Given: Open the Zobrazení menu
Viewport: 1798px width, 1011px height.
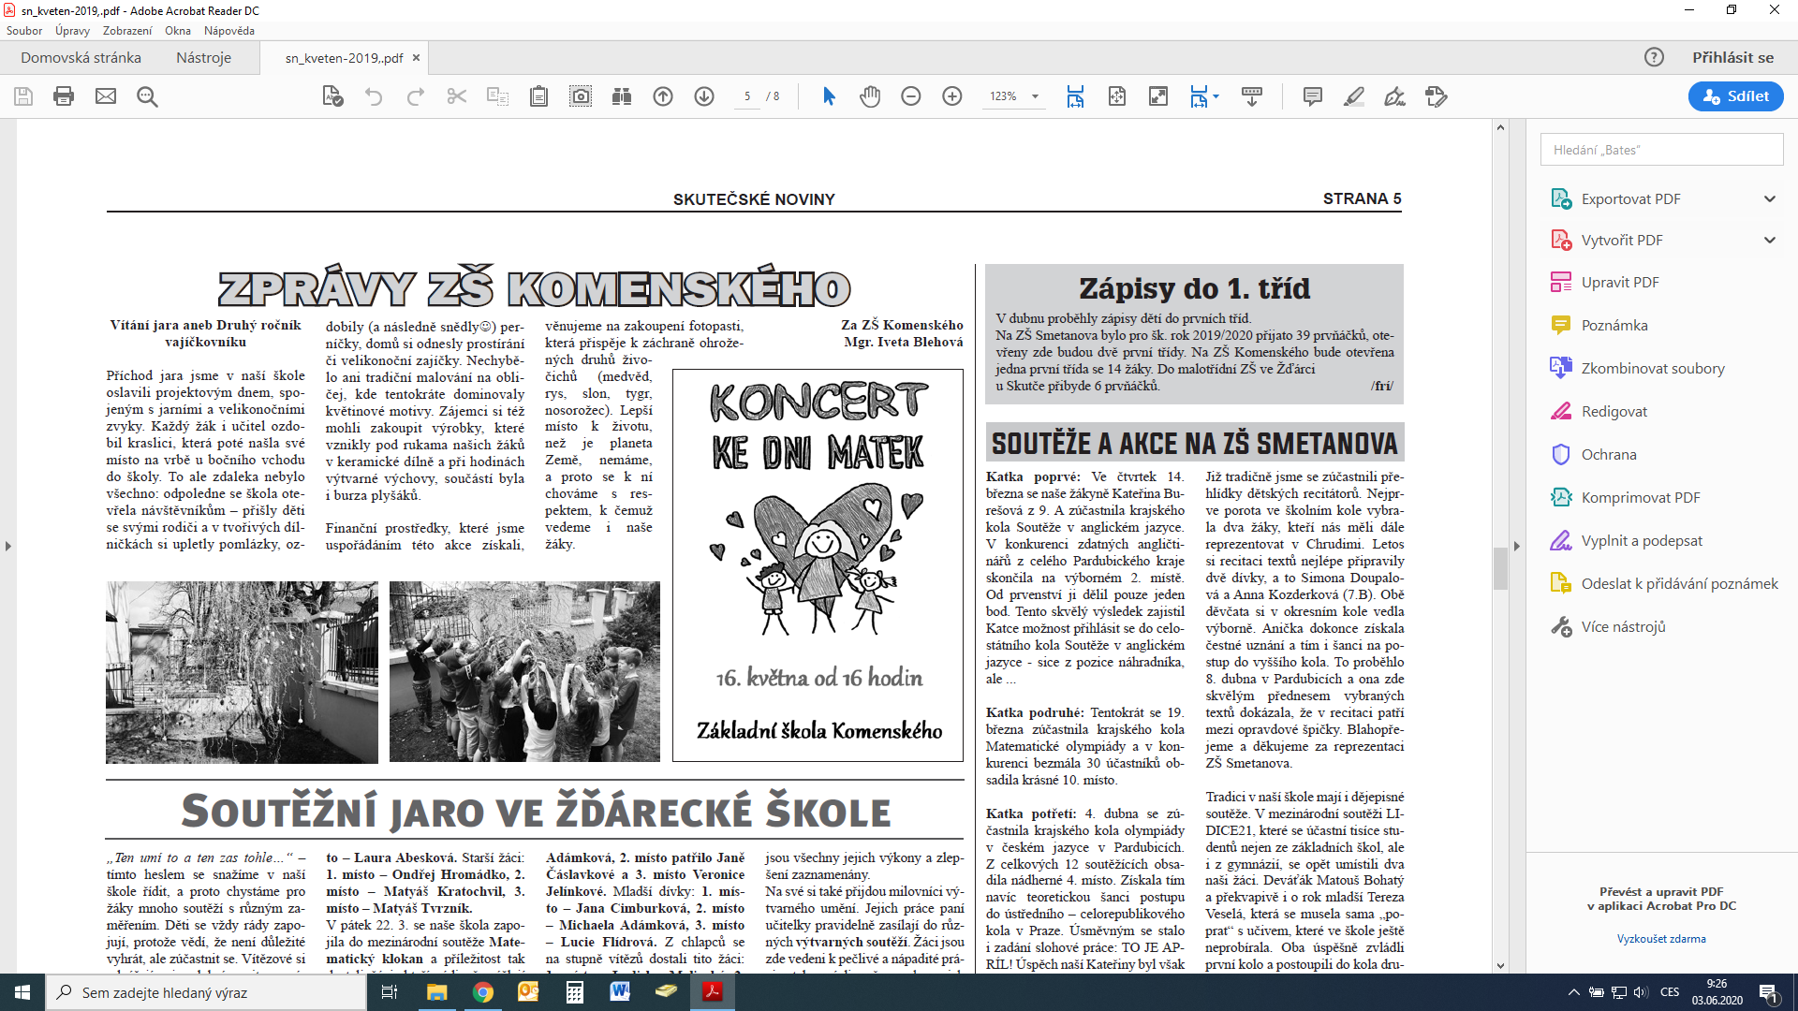Looking at the screenshot, I should point(127,31).
